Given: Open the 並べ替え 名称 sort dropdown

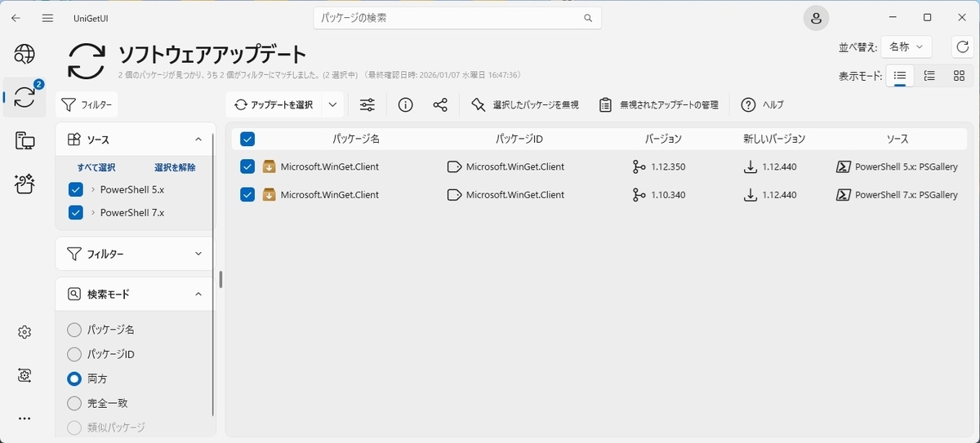Looking at the screenshot, I should click(906, 47).
